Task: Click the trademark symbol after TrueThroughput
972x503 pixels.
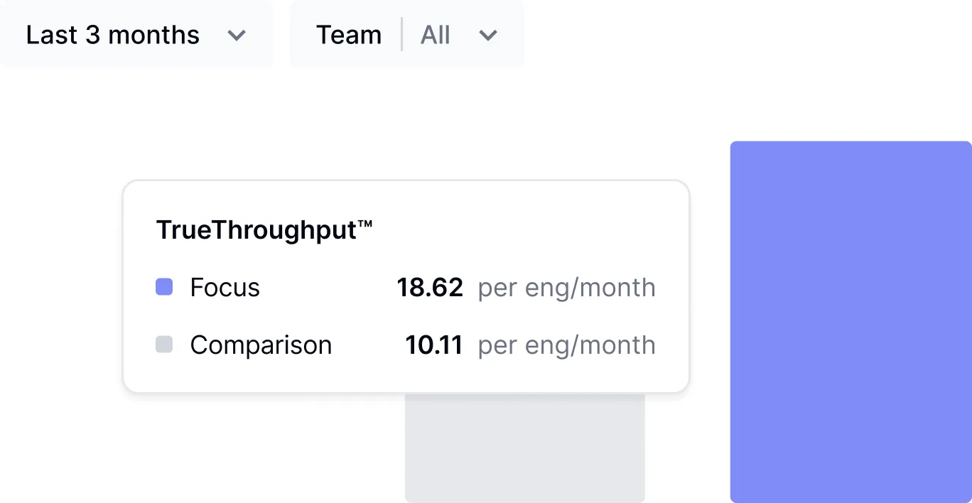Action: coord(365,225)
